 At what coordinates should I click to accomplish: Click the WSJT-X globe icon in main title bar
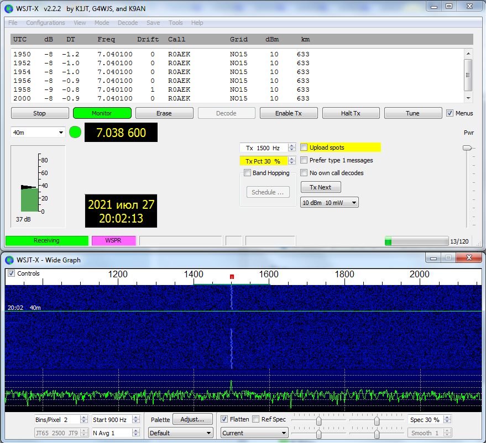click(9, 9)
